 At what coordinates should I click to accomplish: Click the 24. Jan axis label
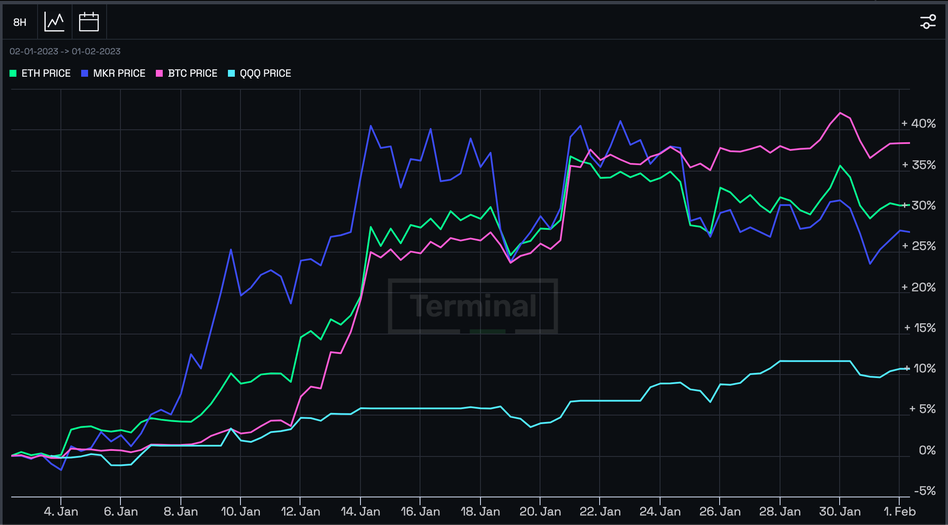(660, 512)
